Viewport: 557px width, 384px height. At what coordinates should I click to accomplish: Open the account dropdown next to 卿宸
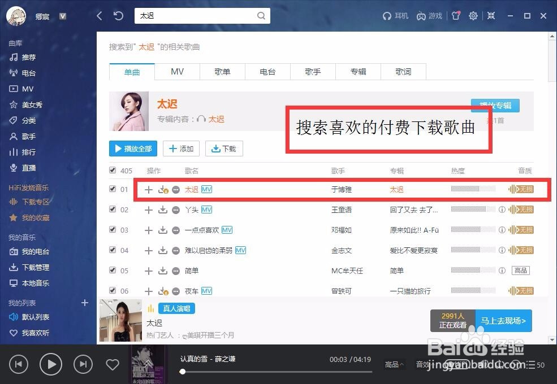coord(63,16)
